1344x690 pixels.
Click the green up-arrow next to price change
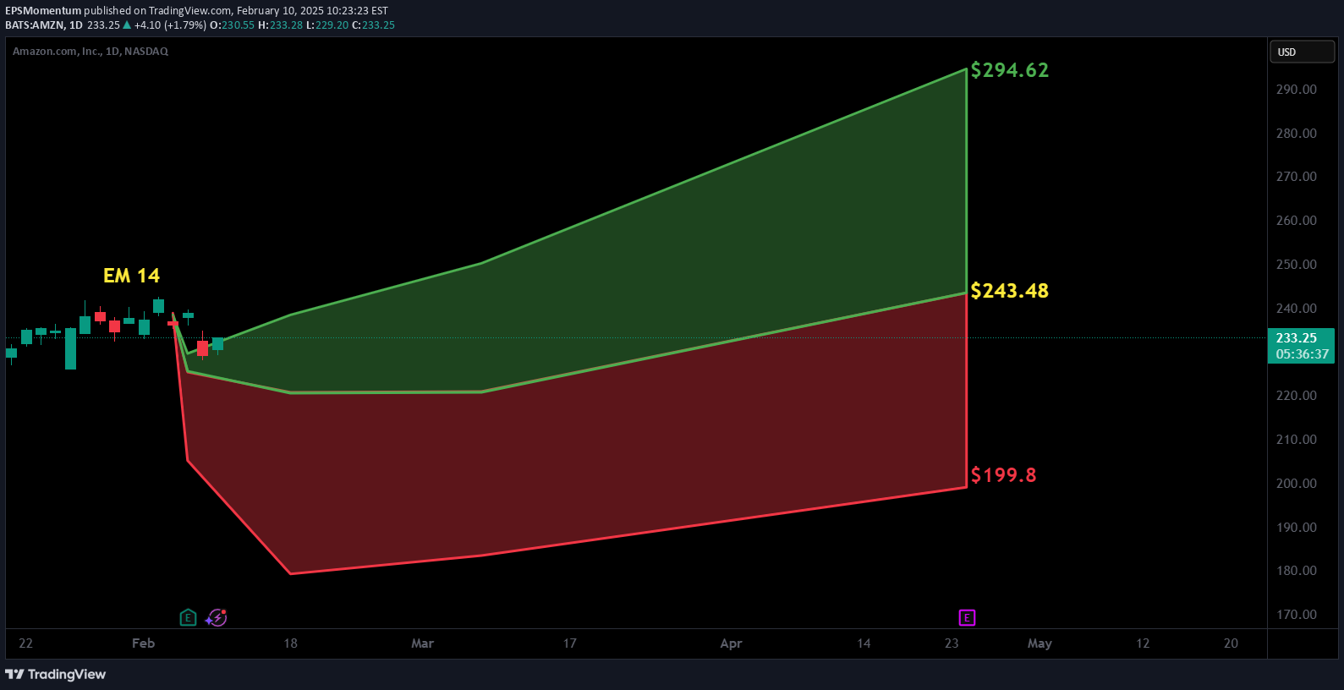[128, 25]
